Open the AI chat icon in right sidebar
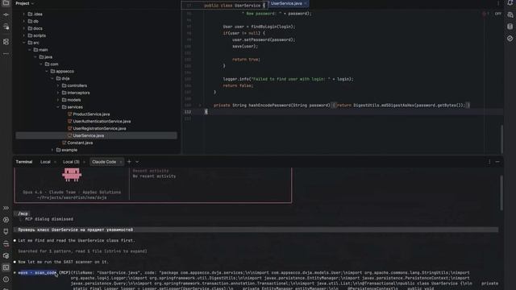516x290 pixels. 510,14
